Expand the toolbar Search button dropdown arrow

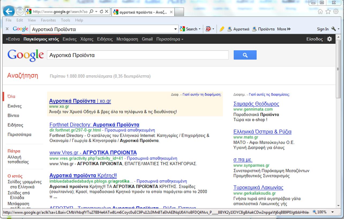point(200,29)
